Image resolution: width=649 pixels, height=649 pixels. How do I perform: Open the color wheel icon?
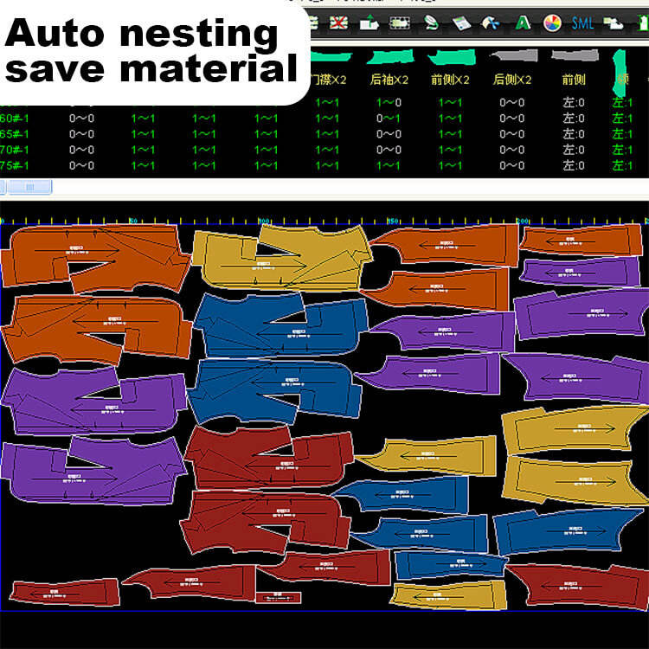tap(552, 23)
